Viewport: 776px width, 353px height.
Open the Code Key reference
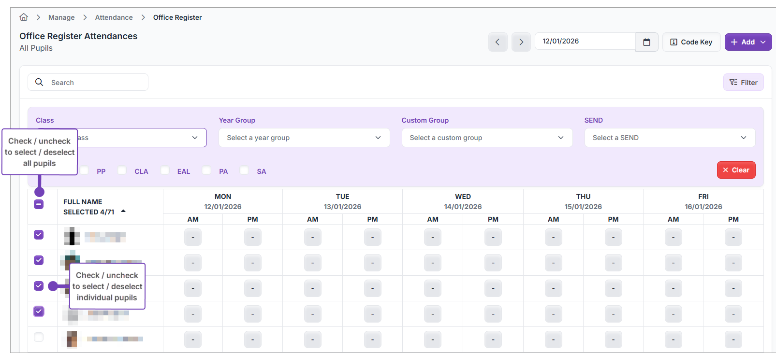pyautogui.click(x=691, y=42)
